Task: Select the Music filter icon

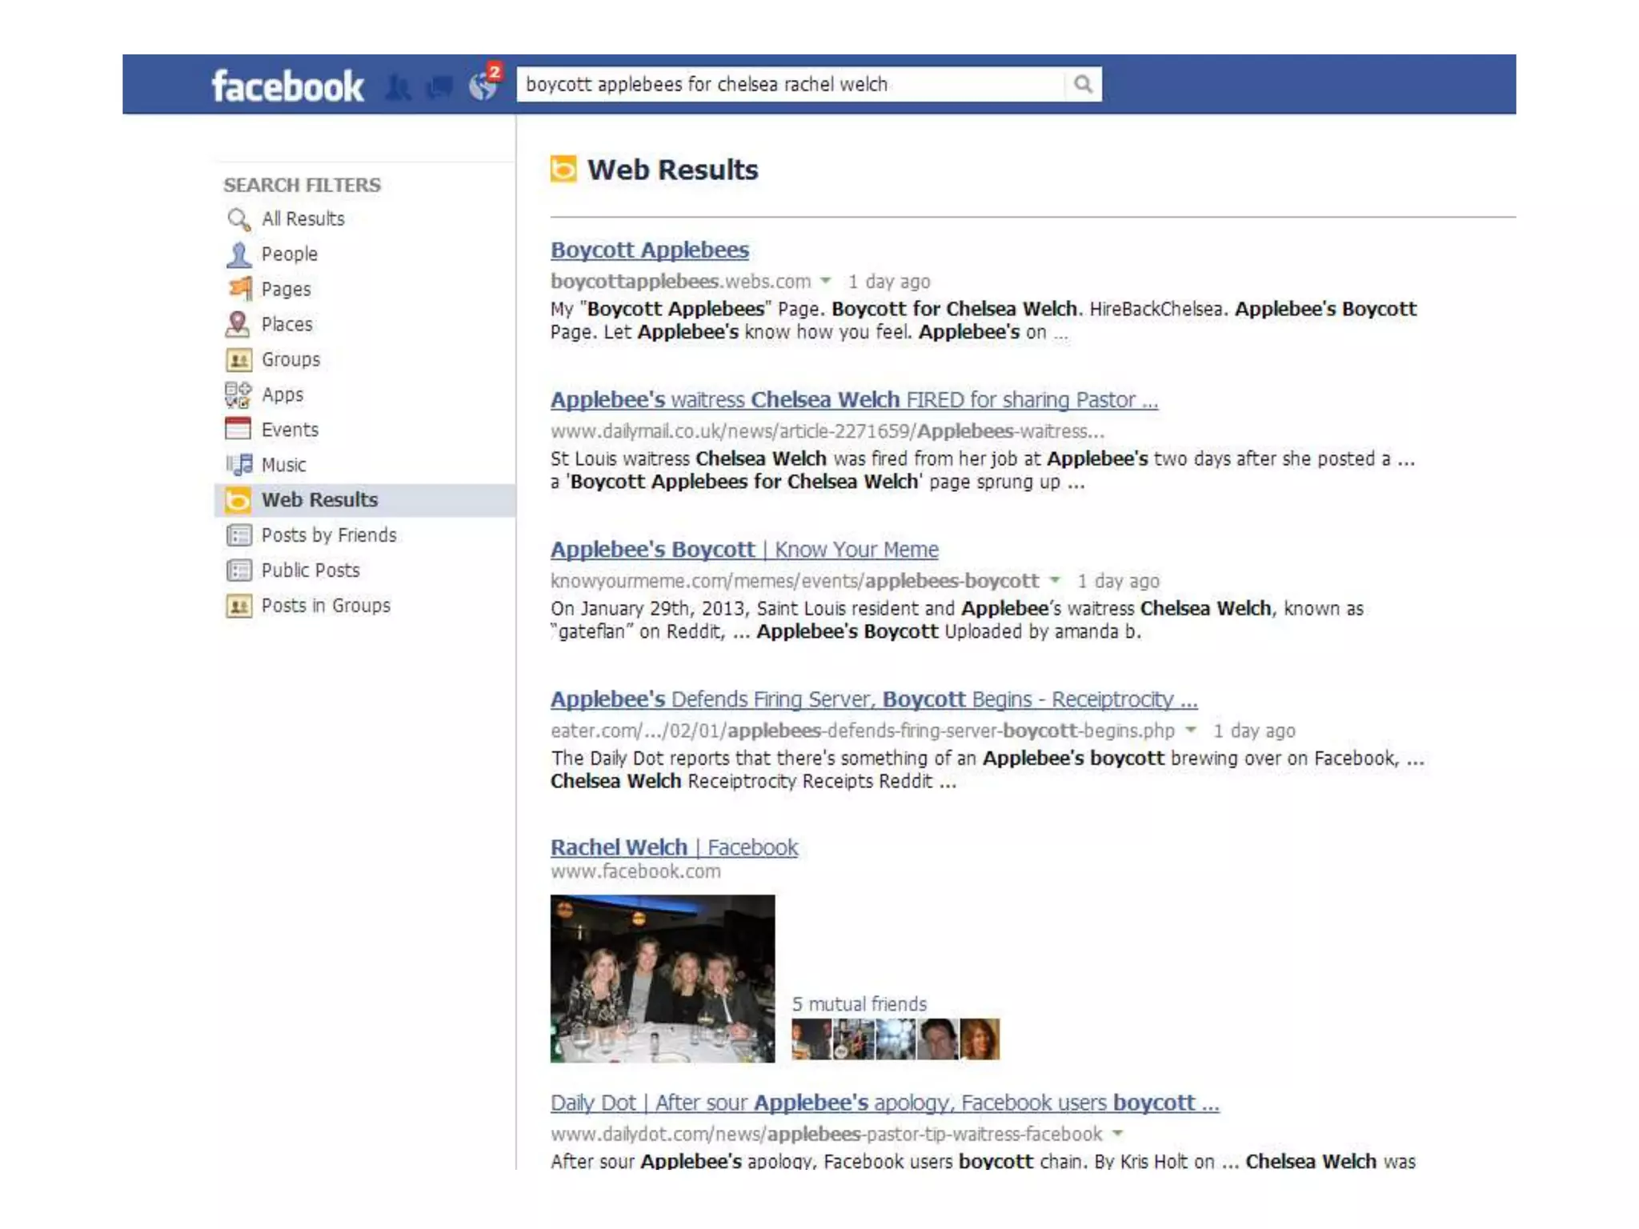Action: 238,465
